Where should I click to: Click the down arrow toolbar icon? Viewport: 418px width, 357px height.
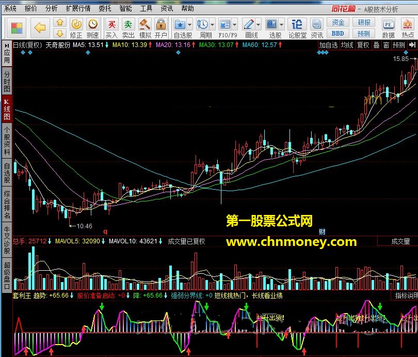click(60, 34)
